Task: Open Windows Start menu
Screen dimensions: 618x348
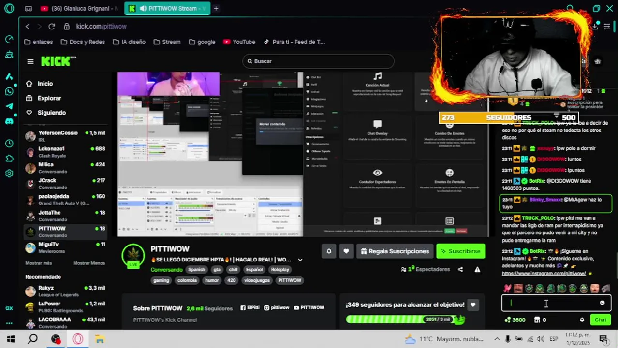Action: pos(11,339)
